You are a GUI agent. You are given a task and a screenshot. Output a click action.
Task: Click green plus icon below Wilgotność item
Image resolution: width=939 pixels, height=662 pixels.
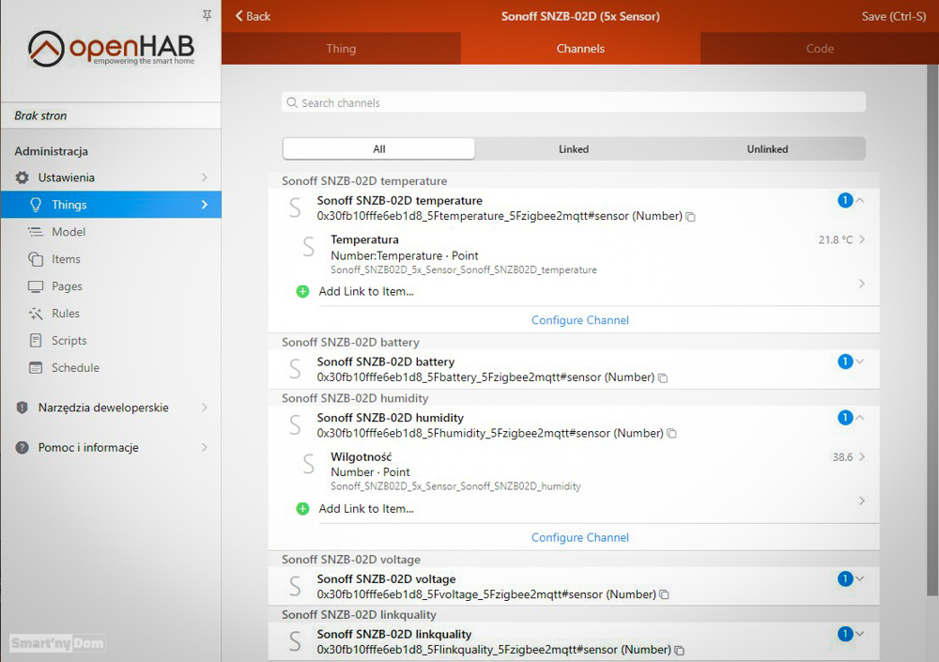click(303, 509)
